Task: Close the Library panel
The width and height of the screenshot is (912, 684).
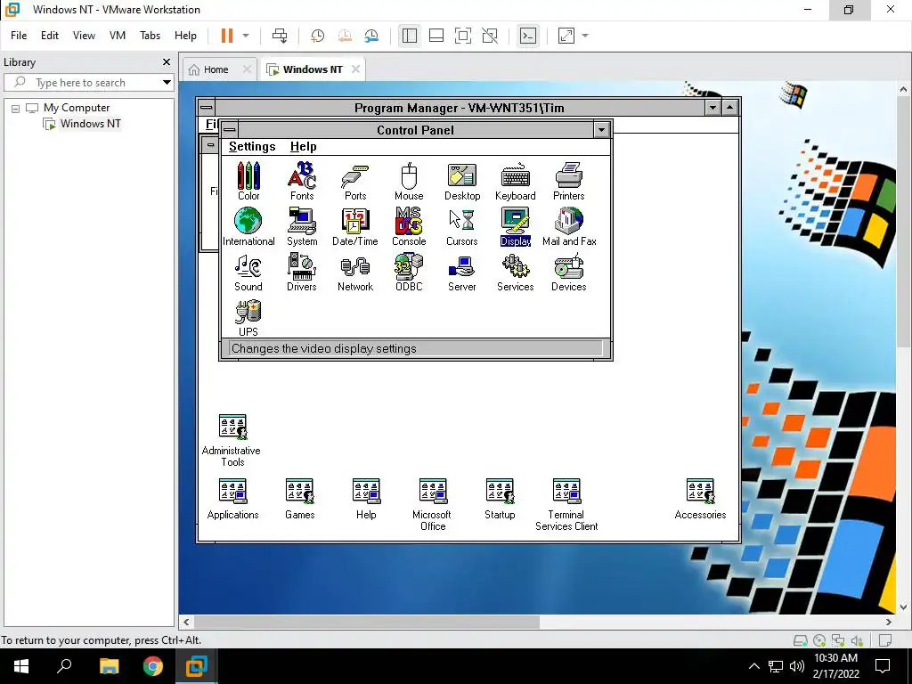Action: click(167, 61)
